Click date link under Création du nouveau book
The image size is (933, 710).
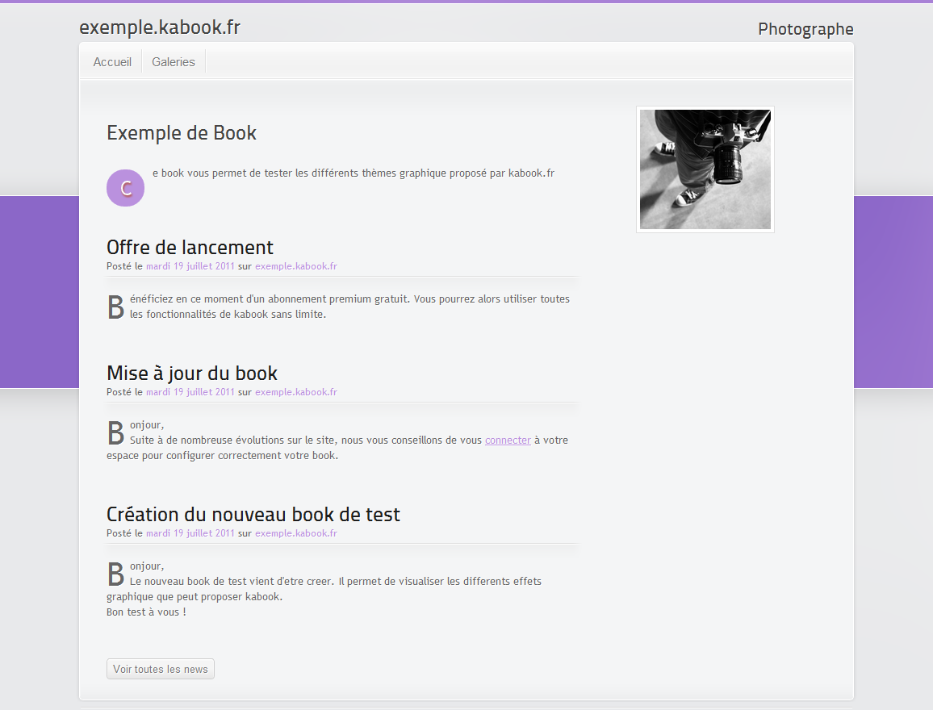click(190, 533)
